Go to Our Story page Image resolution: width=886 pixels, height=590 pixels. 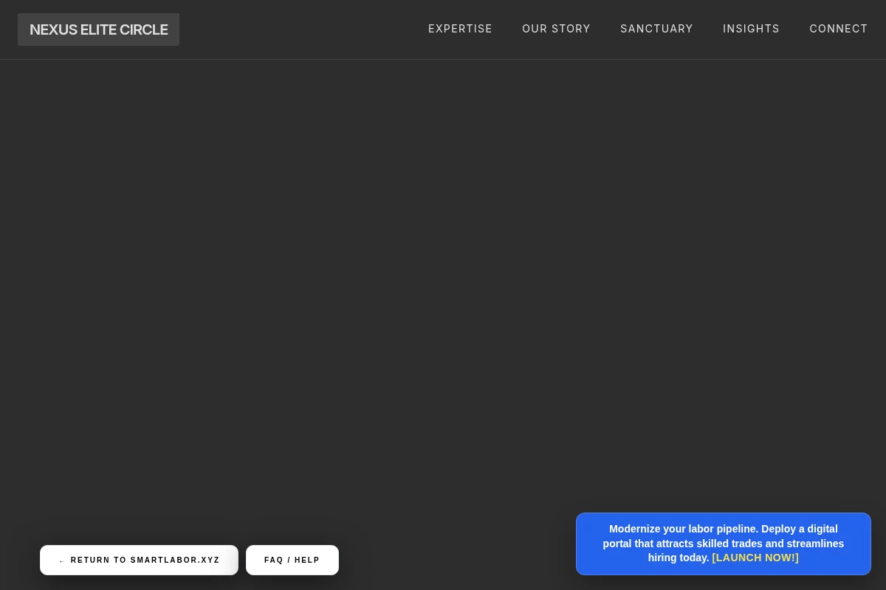click(x=556, y=29)
